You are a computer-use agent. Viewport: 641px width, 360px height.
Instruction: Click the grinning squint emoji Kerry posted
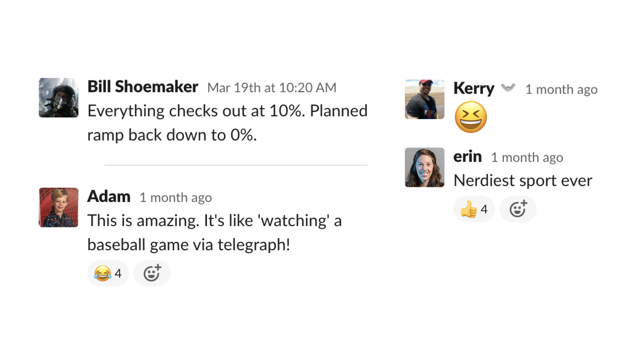point(471,117)
